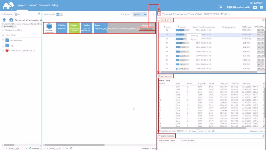
Task: Select vertical split mode icon
Action: [15, 15]
